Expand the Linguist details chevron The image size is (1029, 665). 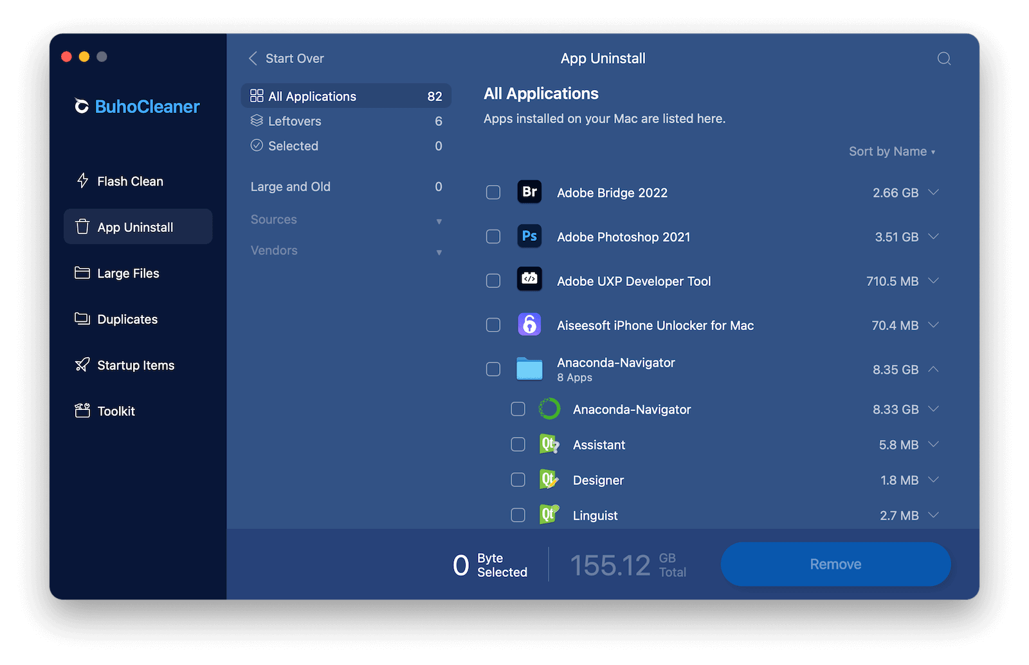tap(934, 515)
